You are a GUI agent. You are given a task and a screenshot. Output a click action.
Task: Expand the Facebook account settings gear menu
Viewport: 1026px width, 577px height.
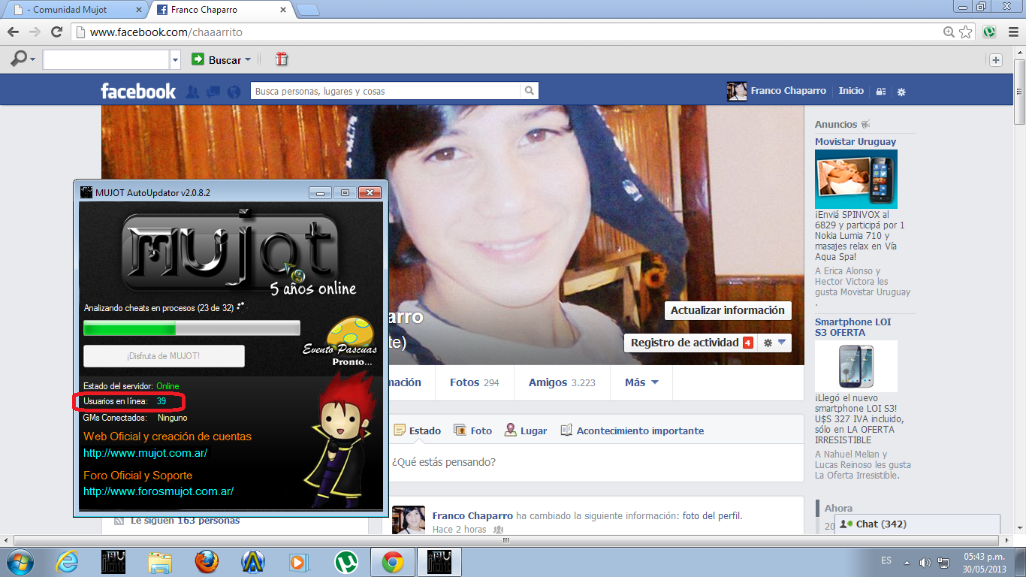click(901, 92)
